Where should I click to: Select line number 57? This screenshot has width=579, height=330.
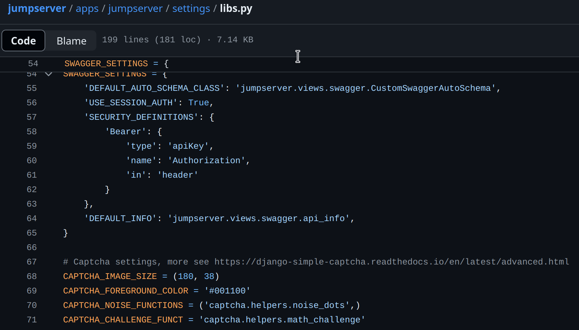(x=32, y=117)
